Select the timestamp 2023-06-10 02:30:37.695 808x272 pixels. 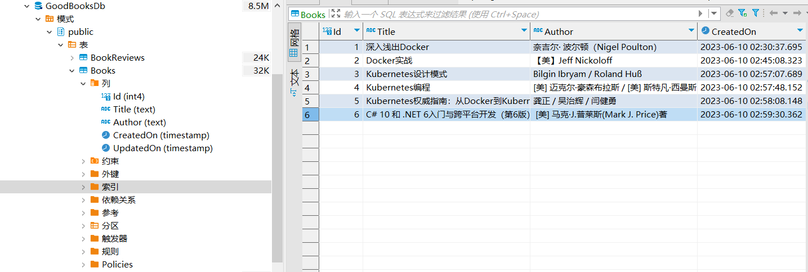point(752,47)
